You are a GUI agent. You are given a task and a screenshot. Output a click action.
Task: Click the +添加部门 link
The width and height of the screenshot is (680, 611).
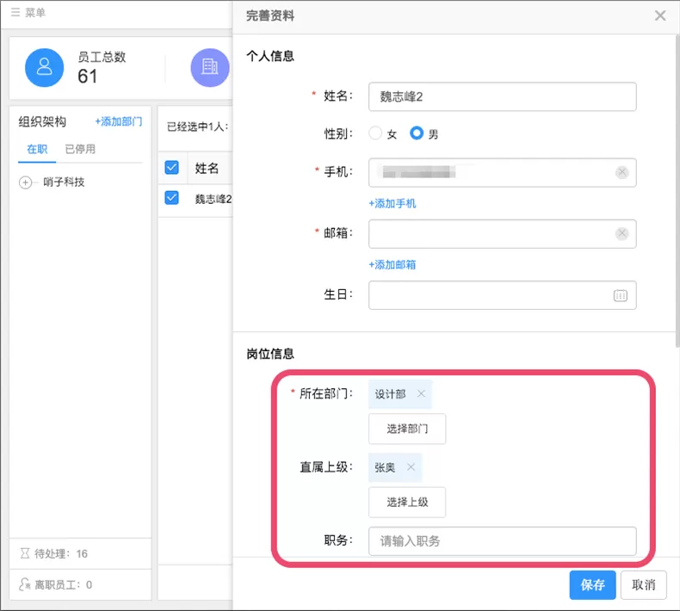119,121
